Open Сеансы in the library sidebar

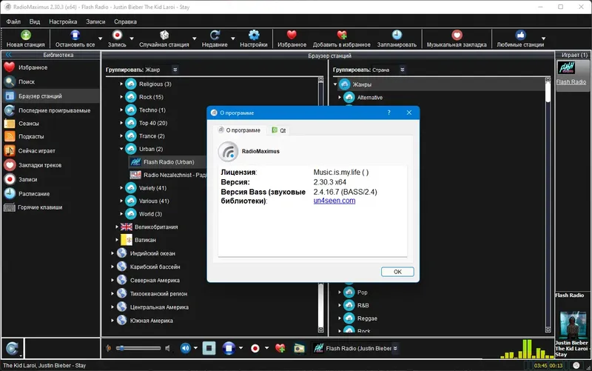pos(51,124)
